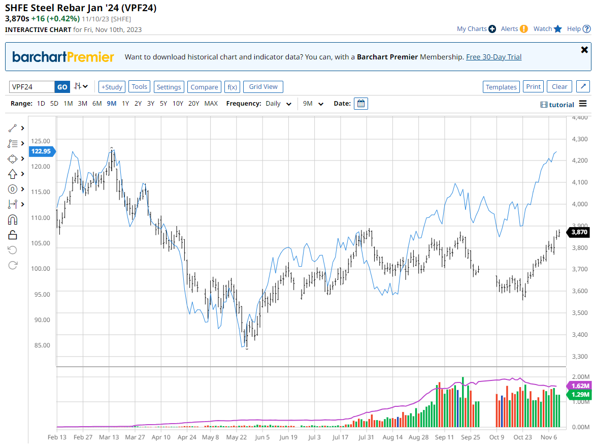Click the date calendar picker icon
The width and height of the screenshot is (594, 448).
(361, 104)
